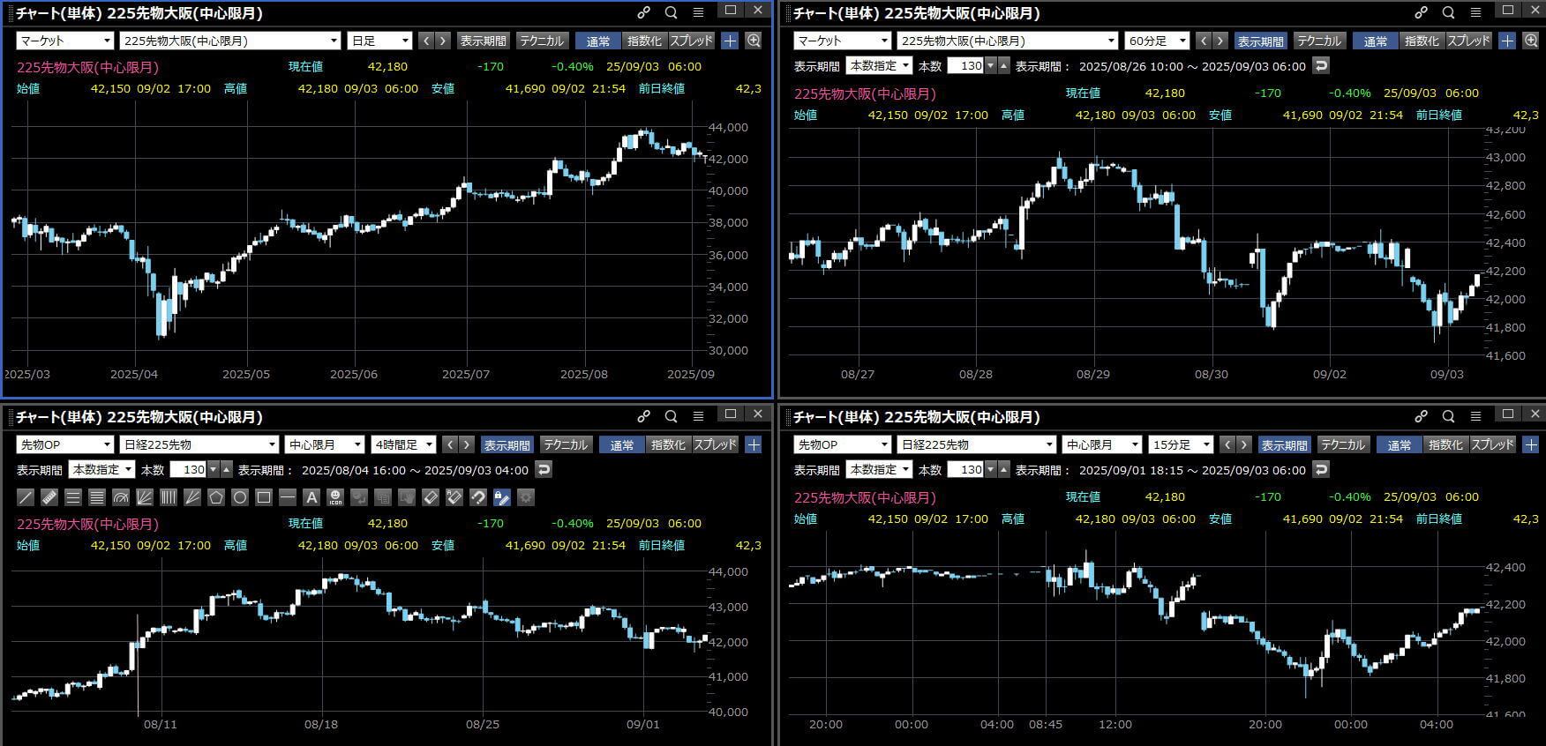Select the text annotation 'A' tool
This screenshot has height=746, width=1546.
click(311, 497)
